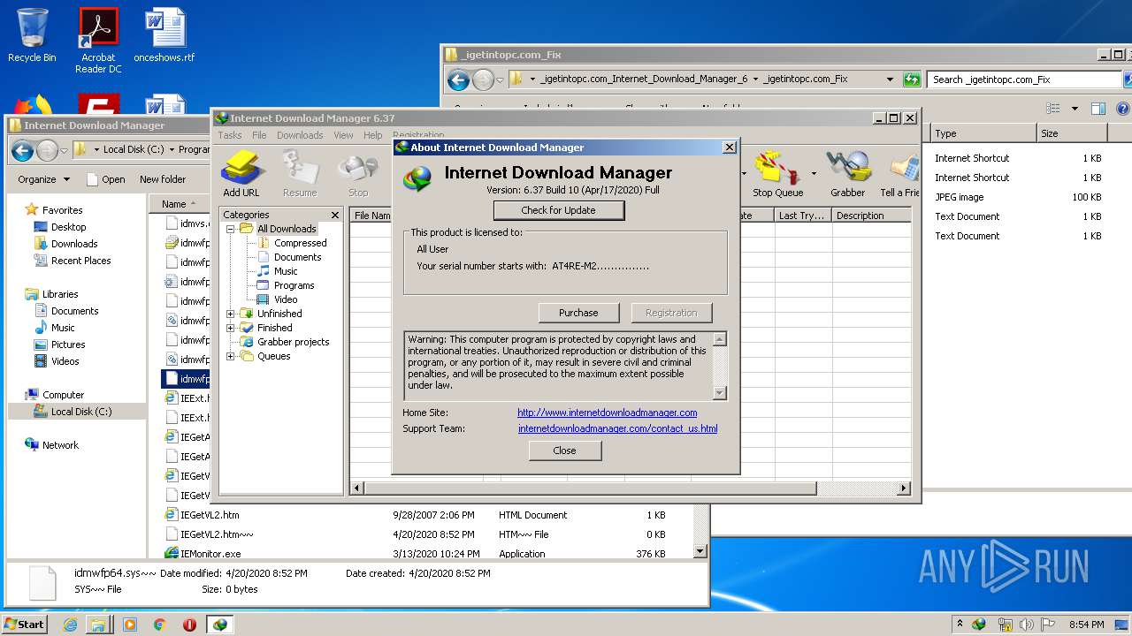Open recent pages dropdown in Internet Download Manager folder window
The width and height of the screenshot is (1132, 636).
pos(64,151)
